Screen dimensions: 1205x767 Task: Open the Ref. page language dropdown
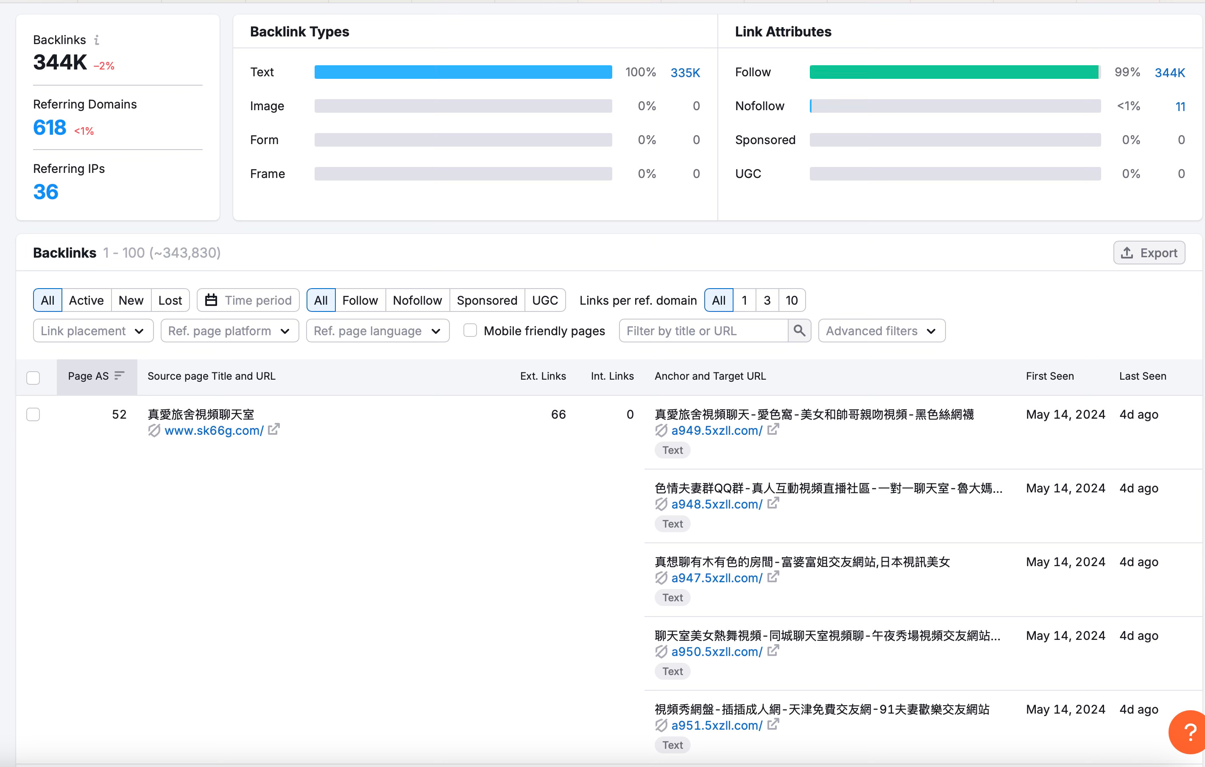(377, 331)
